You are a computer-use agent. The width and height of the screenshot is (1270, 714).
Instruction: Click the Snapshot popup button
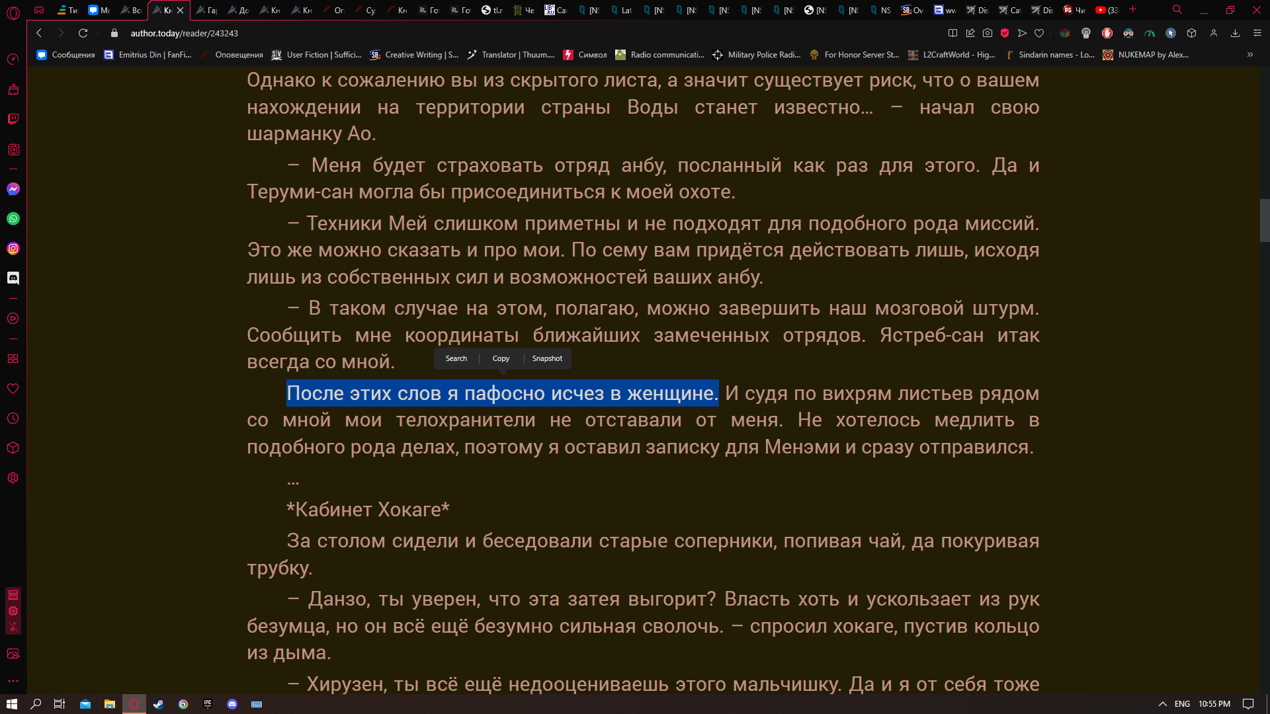pyautogui.click(x=547, y=358)
